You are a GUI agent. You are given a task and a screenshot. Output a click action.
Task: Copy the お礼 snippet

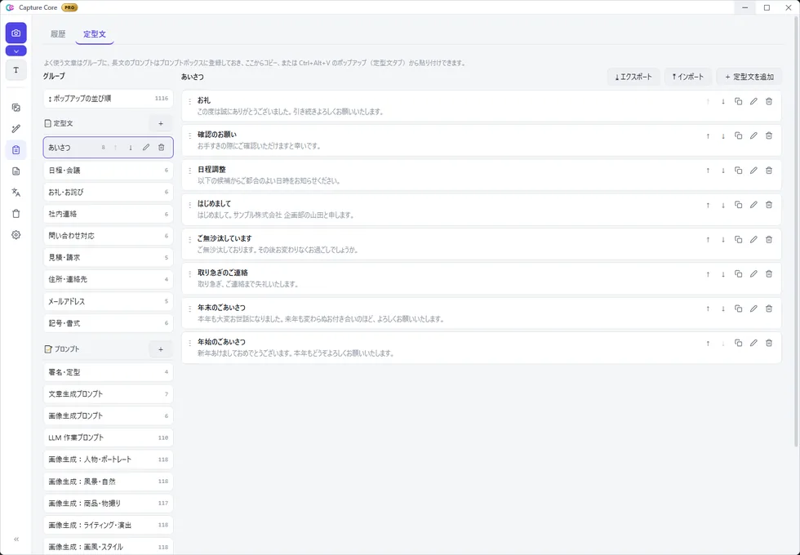(x=738, y=101)
